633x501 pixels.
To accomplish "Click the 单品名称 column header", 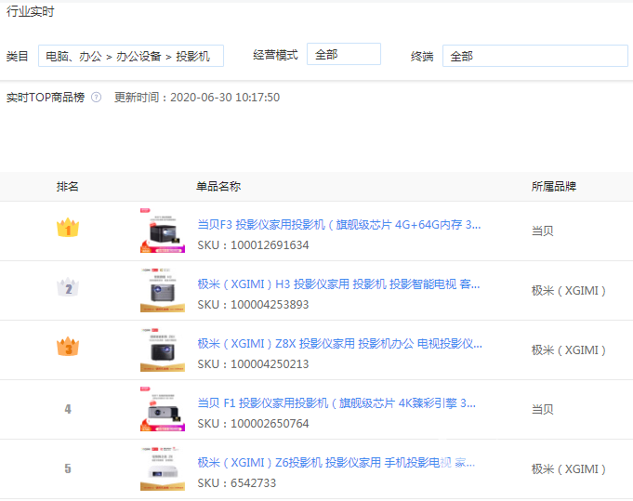I will [218, 186].
